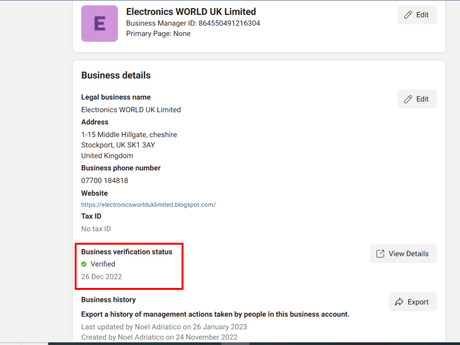Screen dimensions: 460x345
Task: Select phone number 07700 184818
Action: tap(104, 180)
